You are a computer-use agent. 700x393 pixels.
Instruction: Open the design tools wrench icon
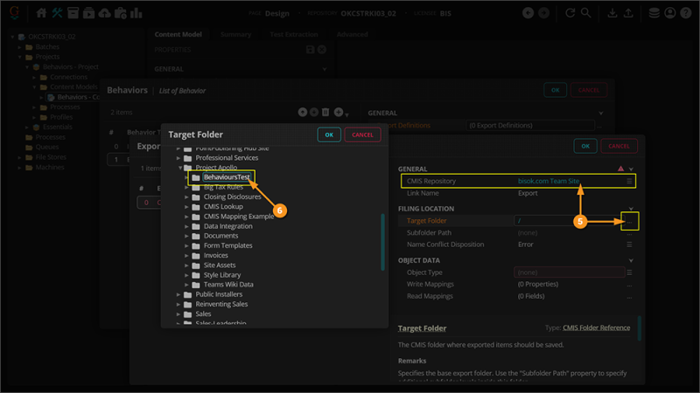click(58, 13)
